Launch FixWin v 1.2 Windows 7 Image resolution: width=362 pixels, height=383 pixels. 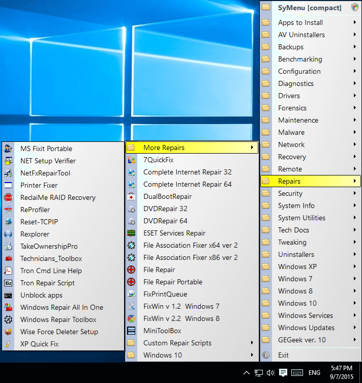pyautogui.click(x=192, y=306)
